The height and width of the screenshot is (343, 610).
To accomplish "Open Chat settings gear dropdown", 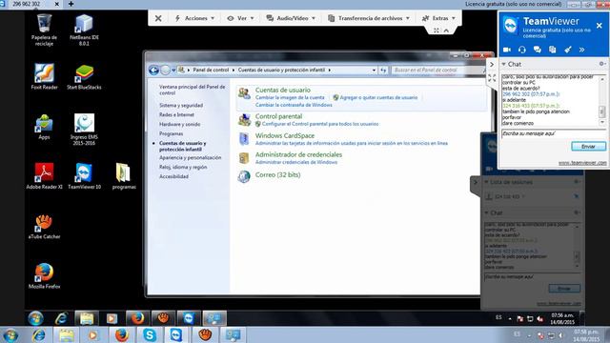I will coord(602,64).
